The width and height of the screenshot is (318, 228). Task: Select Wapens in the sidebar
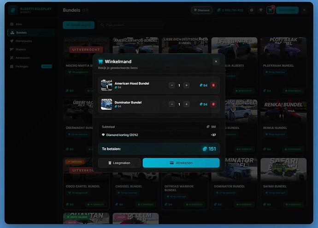tap(31, 49)
